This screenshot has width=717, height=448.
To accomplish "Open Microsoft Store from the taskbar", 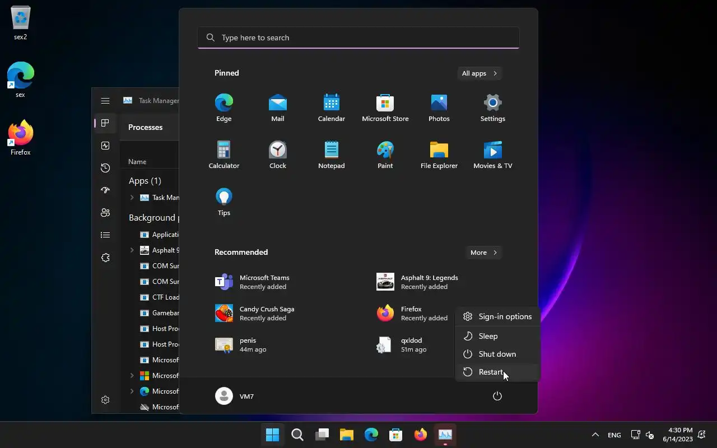I will point(396,435).
